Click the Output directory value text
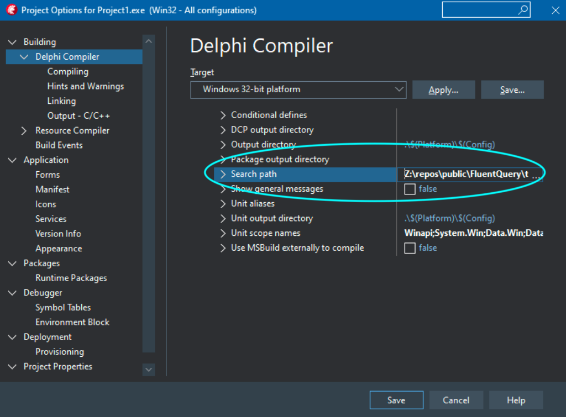The image size is (566, 417). point(449,145)
